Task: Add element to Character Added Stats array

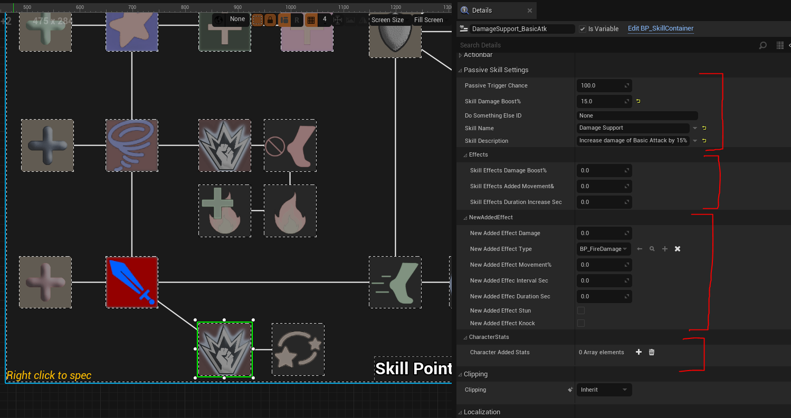Action: click(638, 352)
